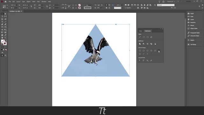Click the Pathfinder Subtract icon

pyautogui.click(x=143, y=44)
